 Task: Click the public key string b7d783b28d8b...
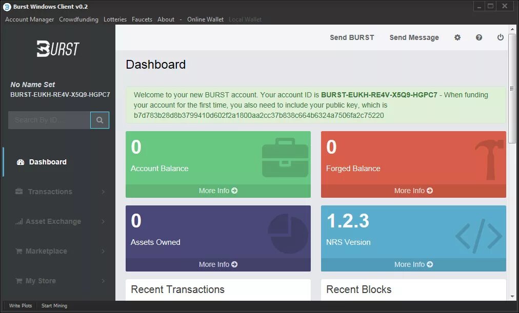pos(258,115)
